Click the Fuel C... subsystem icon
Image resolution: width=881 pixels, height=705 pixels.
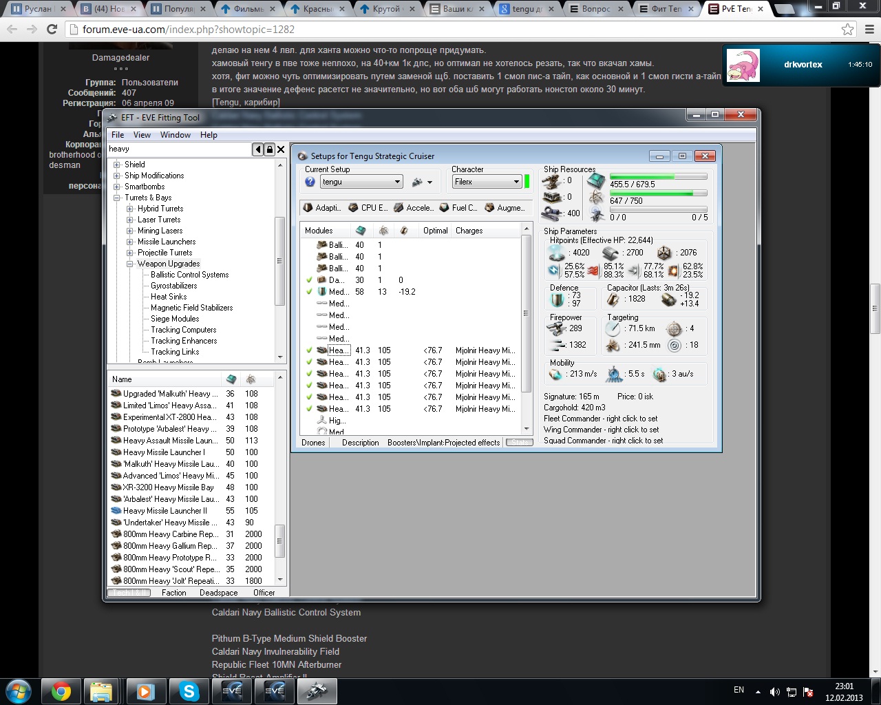tap(444, 207)
